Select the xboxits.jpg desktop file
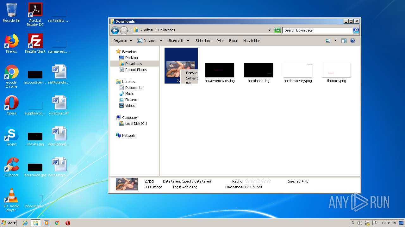The image size is (405, 227). coord(35,138)
